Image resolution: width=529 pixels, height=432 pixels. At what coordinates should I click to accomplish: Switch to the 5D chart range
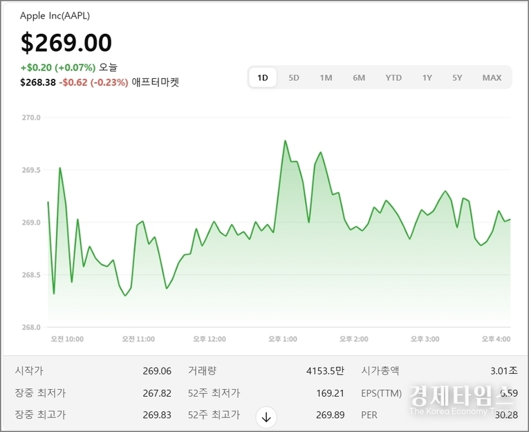pyautogui.click(x=294, y=77)
